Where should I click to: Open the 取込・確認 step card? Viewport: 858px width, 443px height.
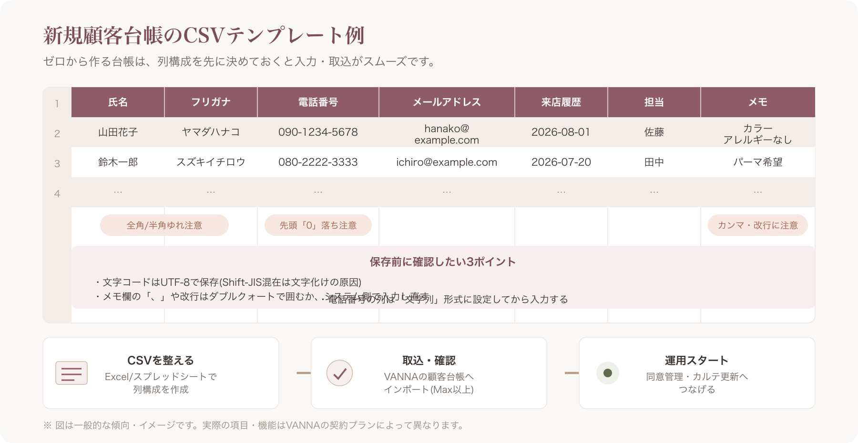point(429,373)
